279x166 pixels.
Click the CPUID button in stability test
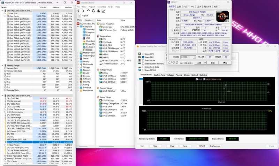point(202,146)
